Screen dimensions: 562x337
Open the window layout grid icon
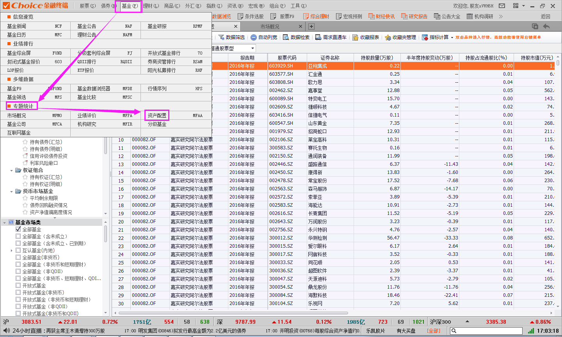point(516,6)
